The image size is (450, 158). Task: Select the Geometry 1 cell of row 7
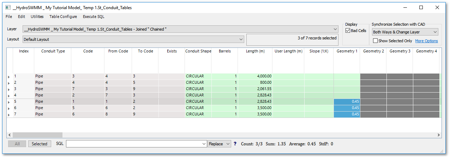click(x=347, y=114)
